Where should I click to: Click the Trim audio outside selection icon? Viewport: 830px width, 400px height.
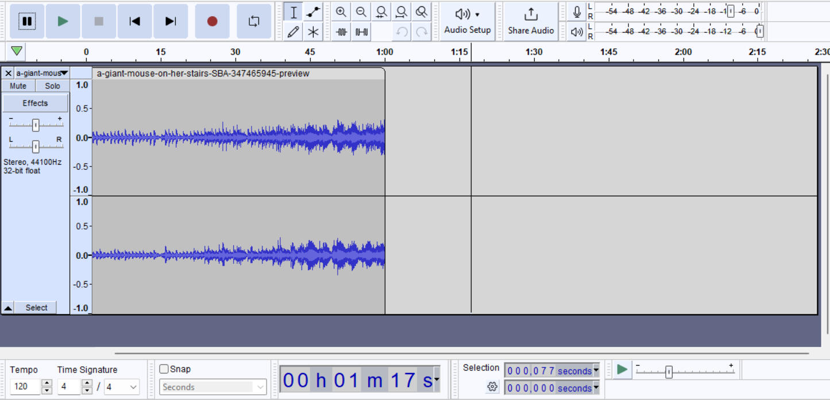(x=342, y=32)
